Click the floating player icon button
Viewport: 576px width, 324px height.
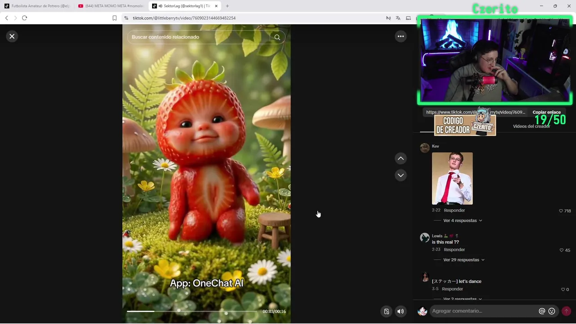(387, 311)
